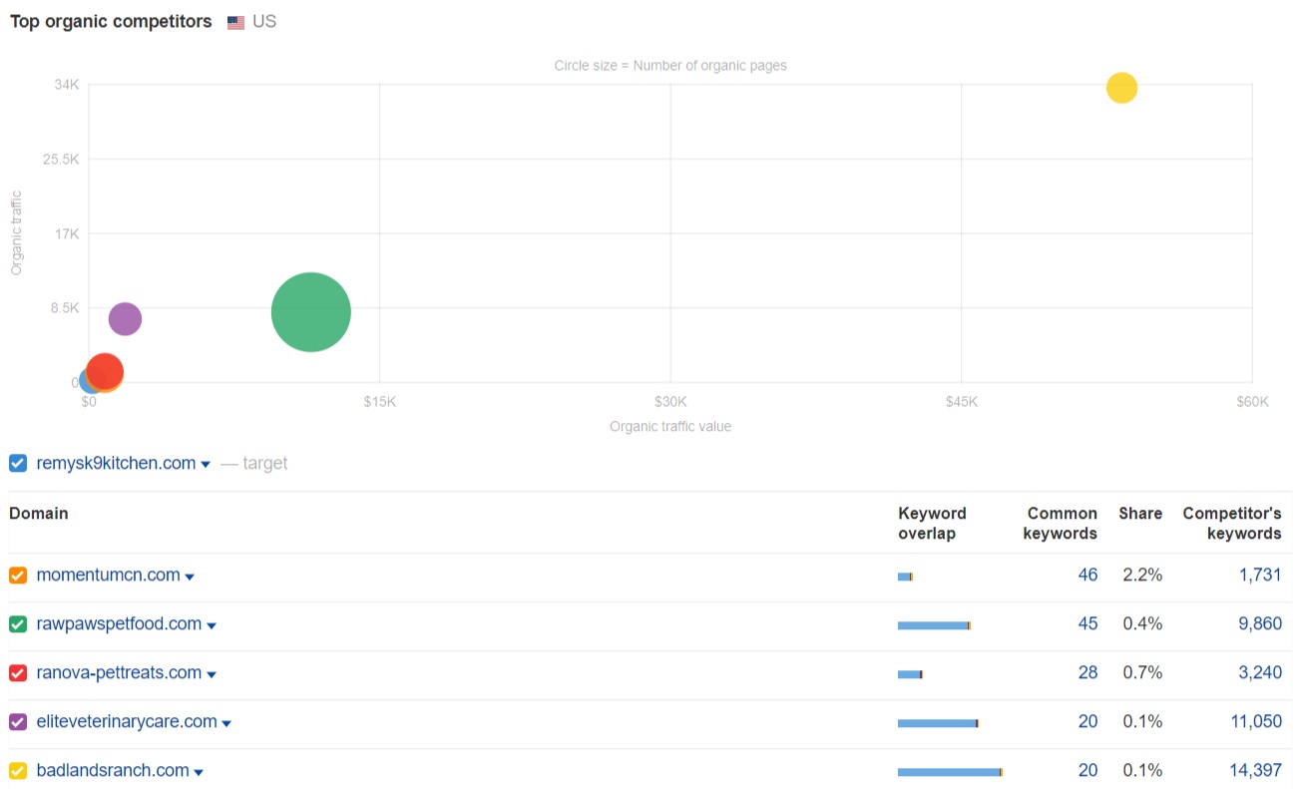Click the Keyword overlap column header
Image resolution: width=1308 pixels, height=789 pixels.
(x=932, y=524)
